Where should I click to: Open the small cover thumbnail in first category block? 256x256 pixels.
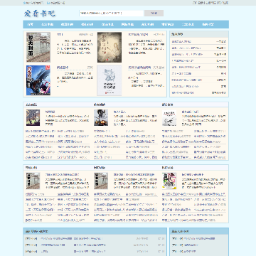(x=33, y=117)
